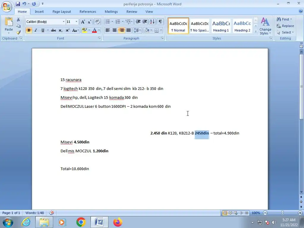Save the document via quick access

[18, 4]
